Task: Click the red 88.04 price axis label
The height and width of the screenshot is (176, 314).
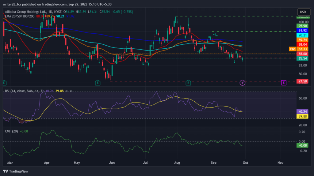Action: (302, 44)
